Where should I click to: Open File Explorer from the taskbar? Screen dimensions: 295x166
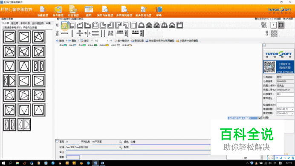coord(17,163)
